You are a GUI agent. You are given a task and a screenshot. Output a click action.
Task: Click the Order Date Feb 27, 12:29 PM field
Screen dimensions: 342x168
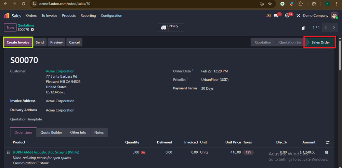(x=214, y=71)
